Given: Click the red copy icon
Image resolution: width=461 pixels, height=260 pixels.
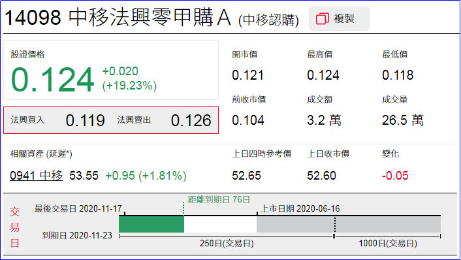Looking at the screenshot, I should [x=322, y=19].
